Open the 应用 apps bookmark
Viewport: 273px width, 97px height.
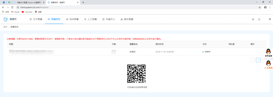[x=5, y=12]
